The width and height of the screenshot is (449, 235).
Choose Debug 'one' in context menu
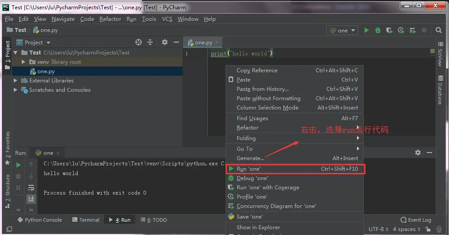tap(294, 178)
